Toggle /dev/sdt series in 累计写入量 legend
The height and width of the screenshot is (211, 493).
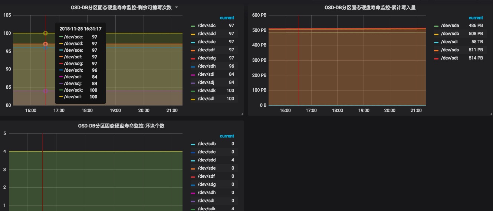click(450, 58)
